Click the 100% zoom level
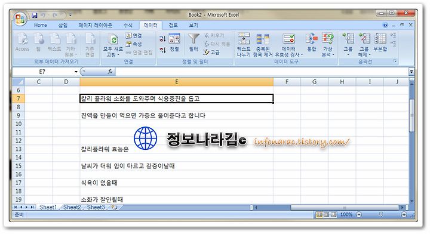This screenshot has width=430, height=234. coord(346,215)
